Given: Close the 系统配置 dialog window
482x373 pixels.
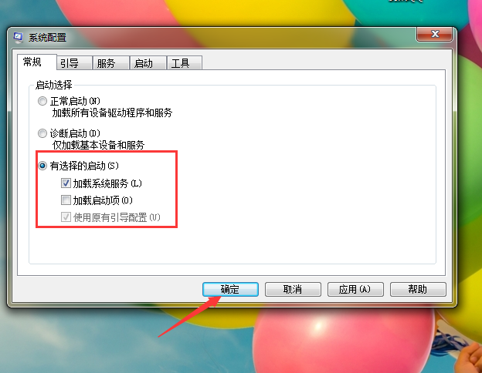Looking at the screenshot, I should tap(434, 34).
